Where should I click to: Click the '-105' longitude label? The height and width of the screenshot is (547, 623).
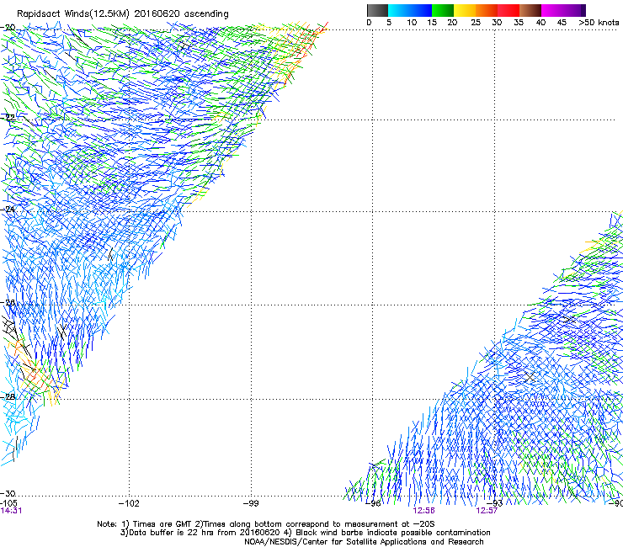coord(8,503)
